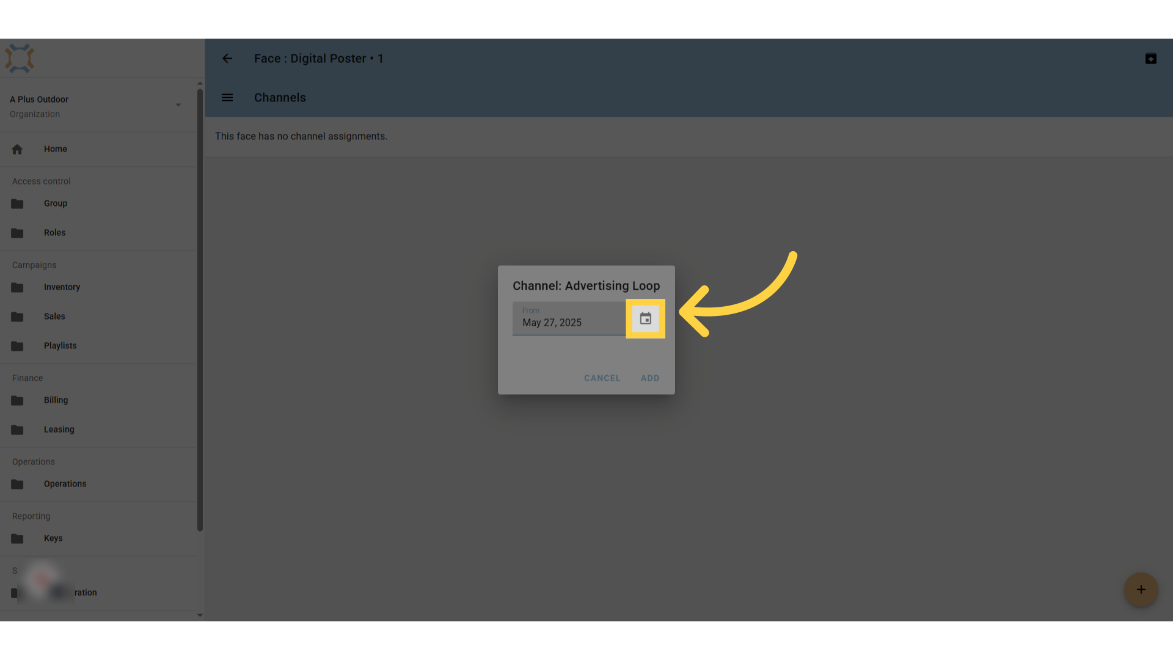Click the Keys folder icon

pyautogui.click(x=17, y=538)
